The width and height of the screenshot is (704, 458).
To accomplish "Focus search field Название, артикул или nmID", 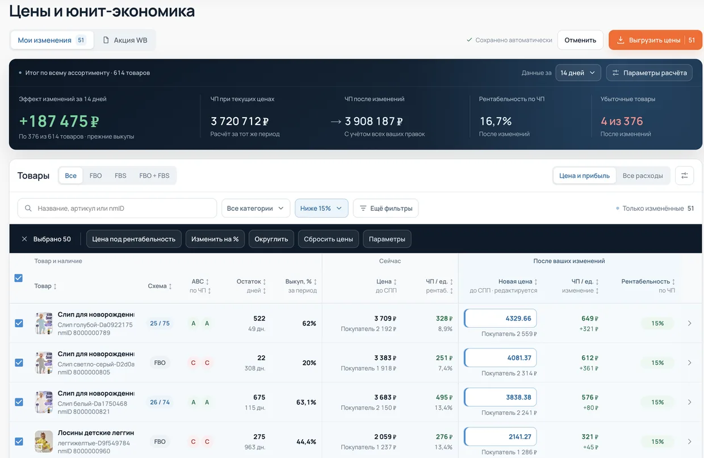I will point(117,209).
